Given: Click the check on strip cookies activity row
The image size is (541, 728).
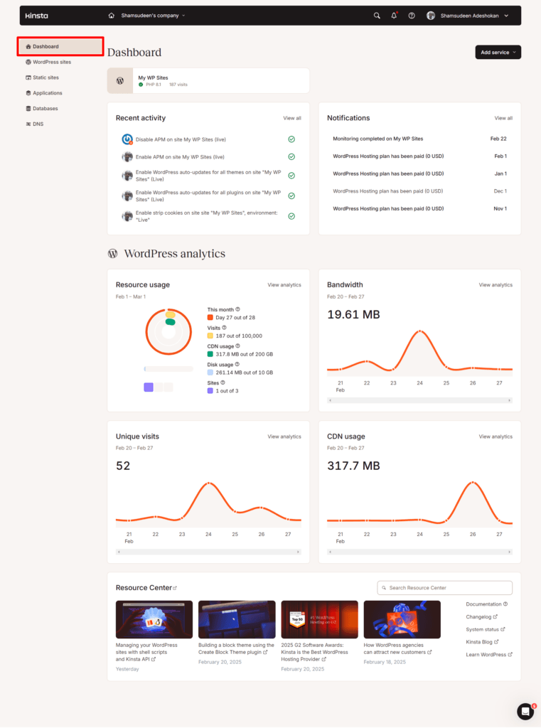Looking at the screenshot, I should click(x=291, y=216).
